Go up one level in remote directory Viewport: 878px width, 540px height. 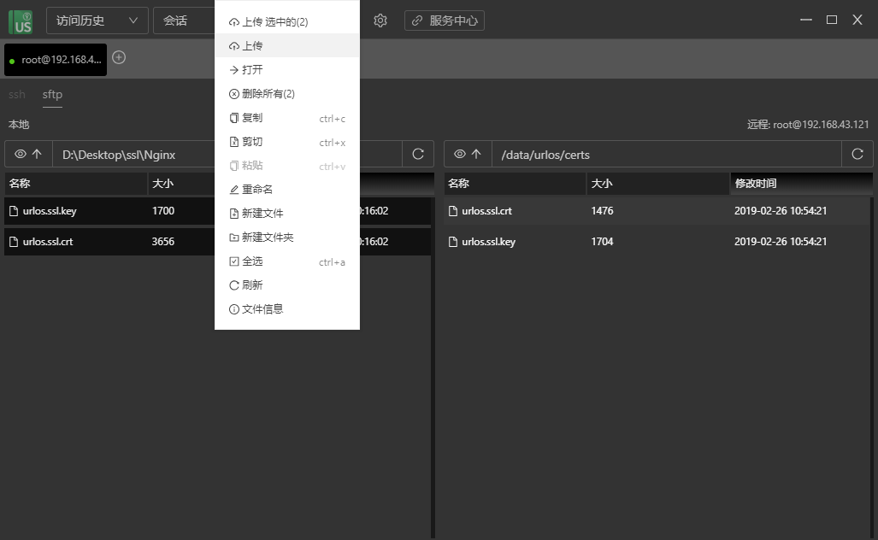[x=476, y=154]
